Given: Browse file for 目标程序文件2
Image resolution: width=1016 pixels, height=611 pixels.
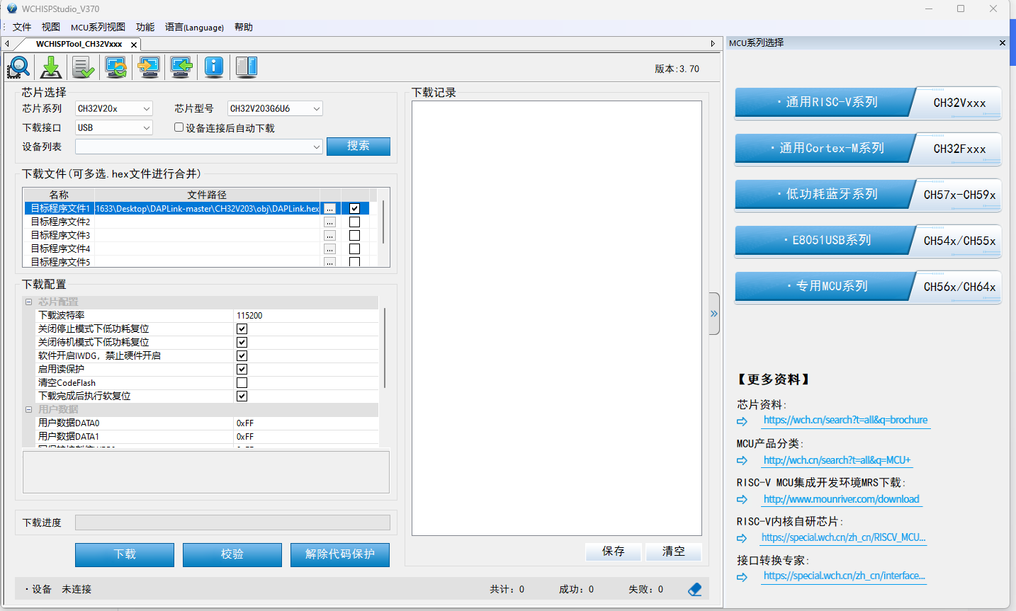Looking at the screenshot, I should (329, 222).
